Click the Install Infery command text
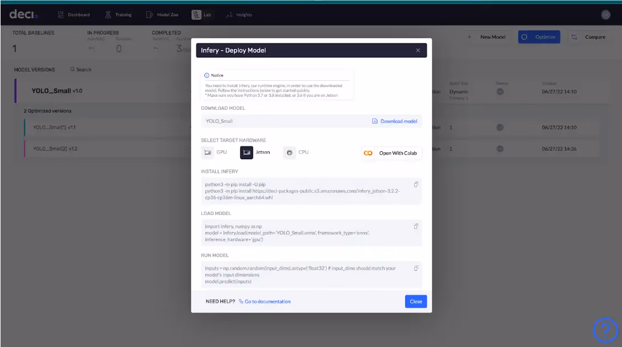 (302, 191)
